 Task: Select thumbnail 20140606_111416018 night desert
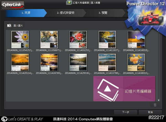pyautogui.click(x=136, y=40)
